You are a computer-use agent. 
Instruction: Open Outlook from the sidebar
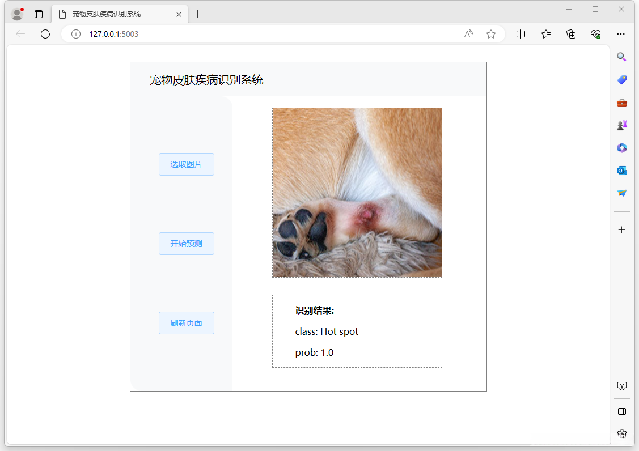[x=621, y=170]
